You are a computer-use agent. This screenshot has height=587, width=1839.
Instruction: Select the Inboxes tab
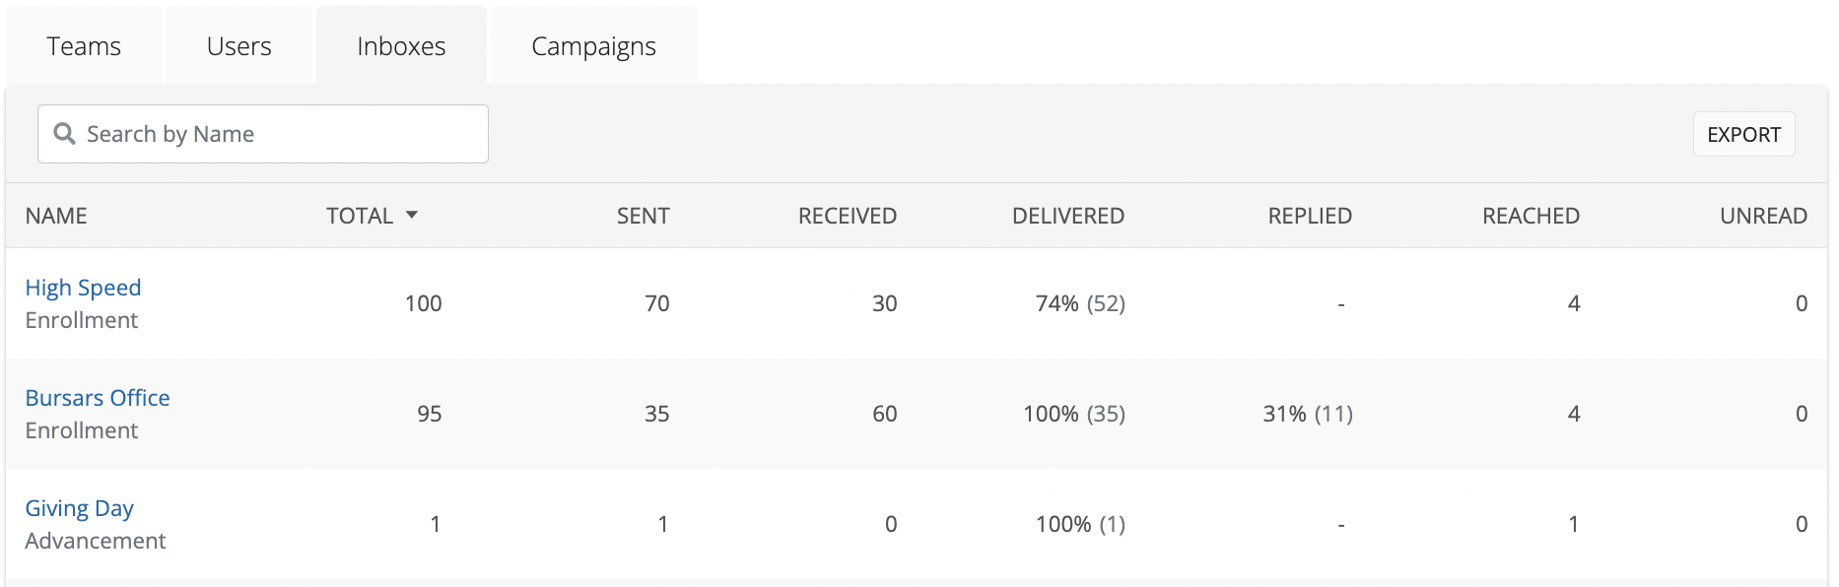click(401, 46)
